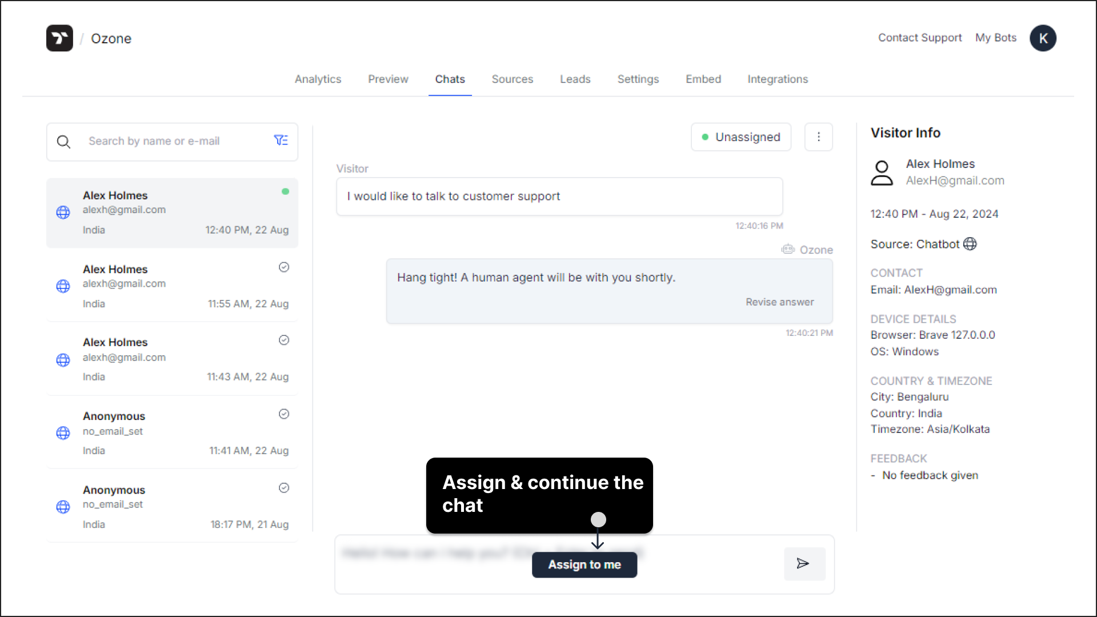Select the Chats tab in navigation
Image resolution: width=1097 pixels, height=617 pixels.
[450, 79]
